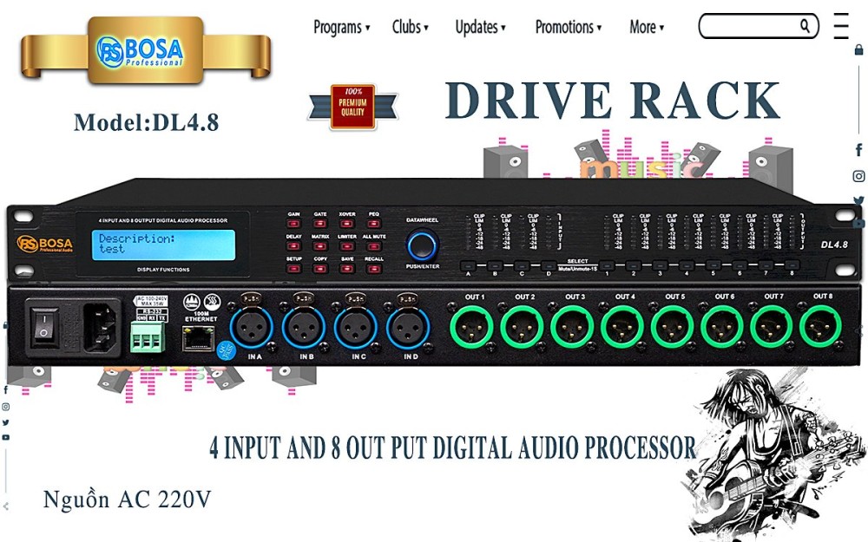Image resolution: width=868 pixels, height=542 pixels.
Task: Open the large Facebook icon below the padlock
Action: 858,149
